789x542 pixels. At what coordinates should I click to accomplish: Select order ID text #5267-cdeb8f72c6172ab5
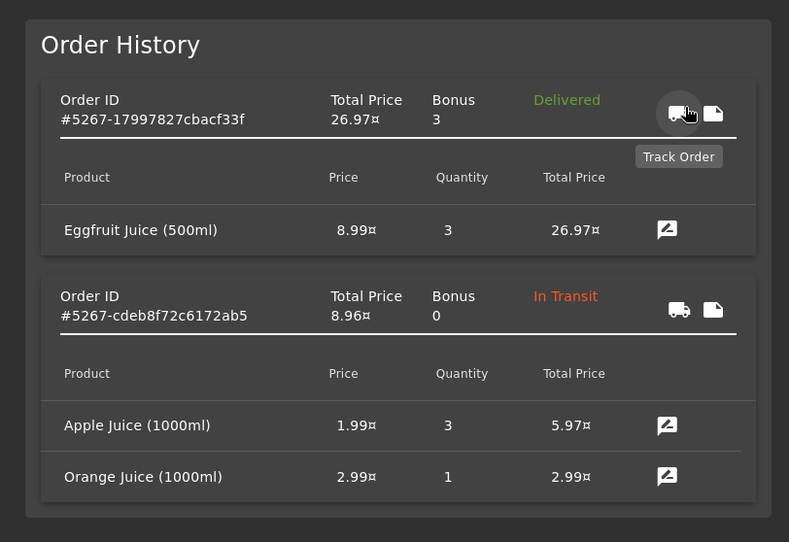pos(154,316)
